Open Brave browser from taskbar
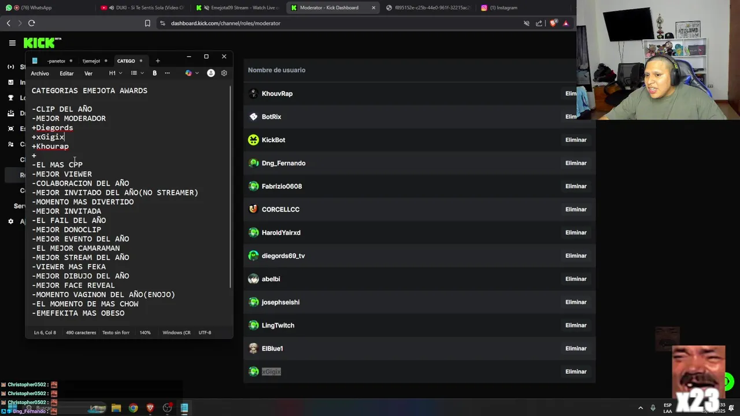 pyautogui.click(x=150, y=408)
